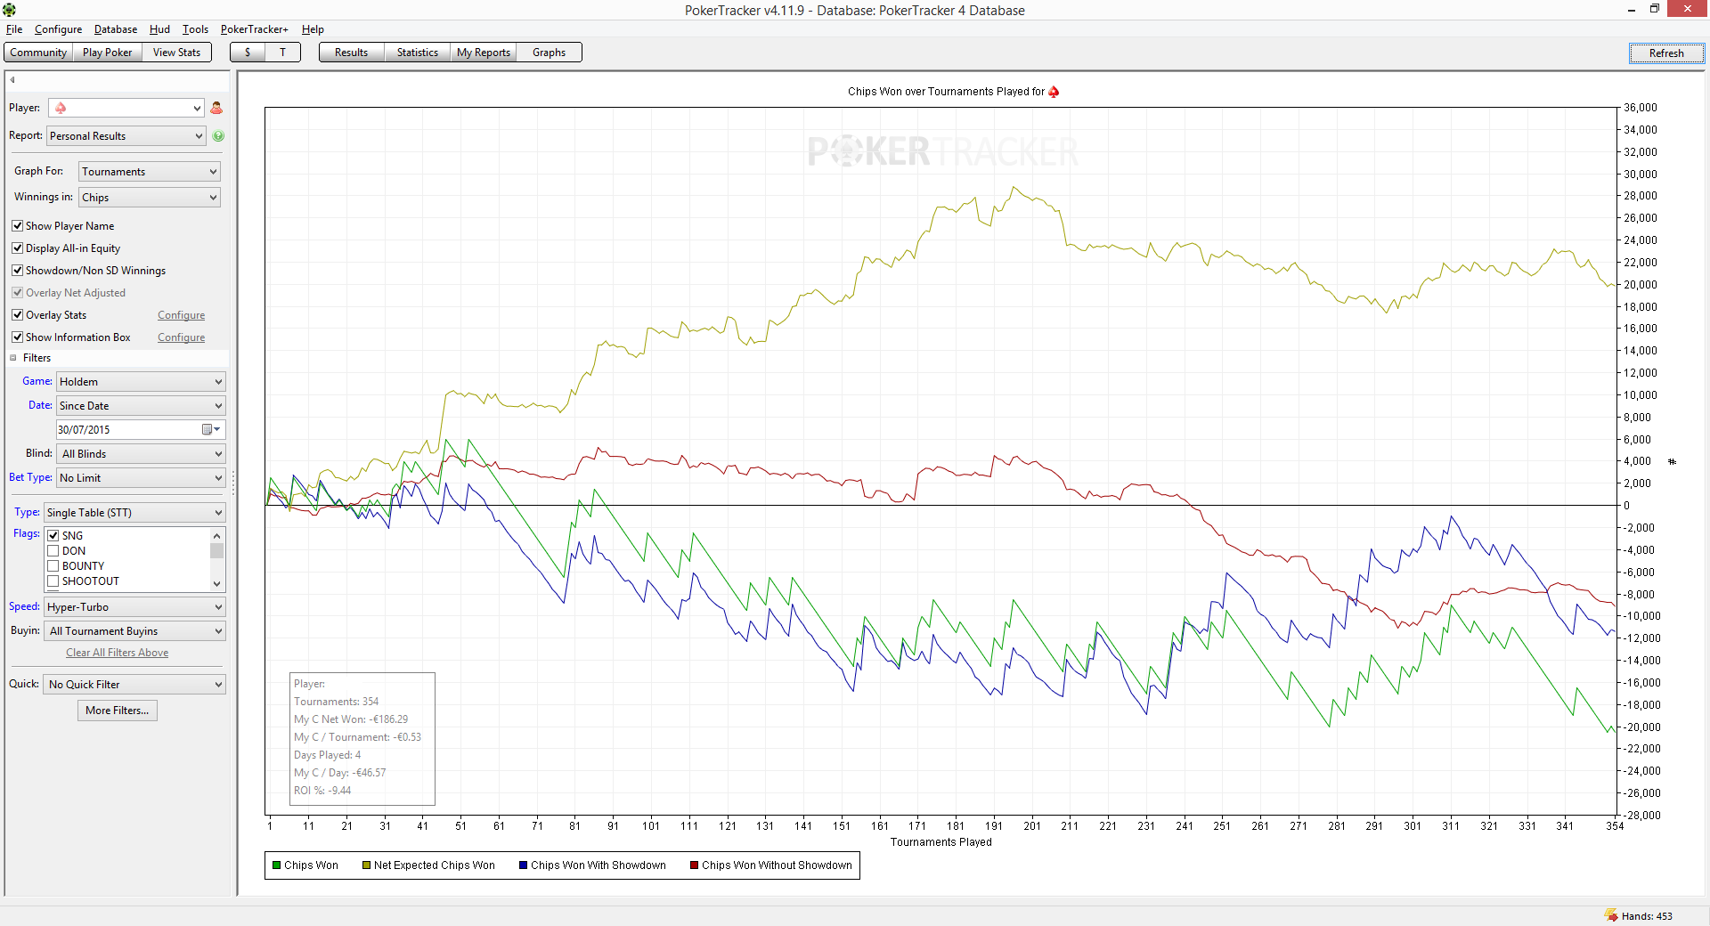Toggle Show Information Box checkbox
This screenshot has height=926, width=1710.
(x=17, y=337)
